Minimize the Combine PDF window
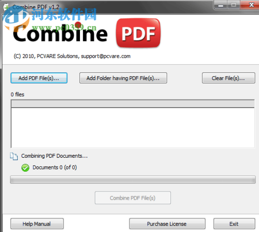 [x=220, y=5]
